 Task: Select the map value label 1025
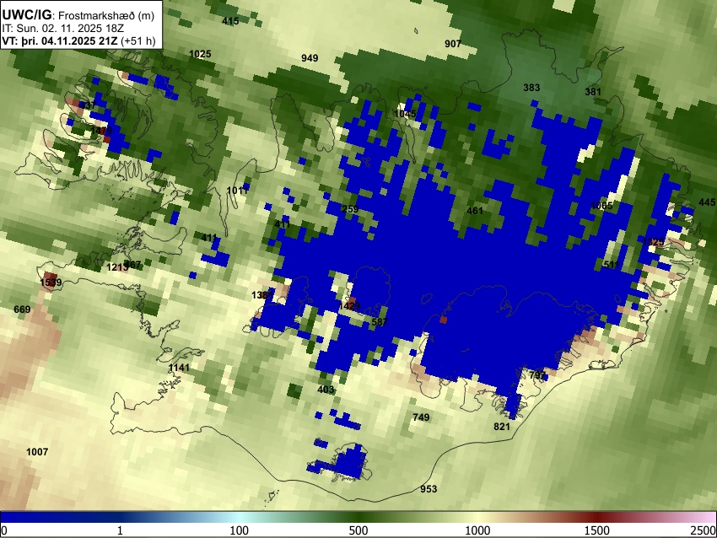[x=200, y=54]
